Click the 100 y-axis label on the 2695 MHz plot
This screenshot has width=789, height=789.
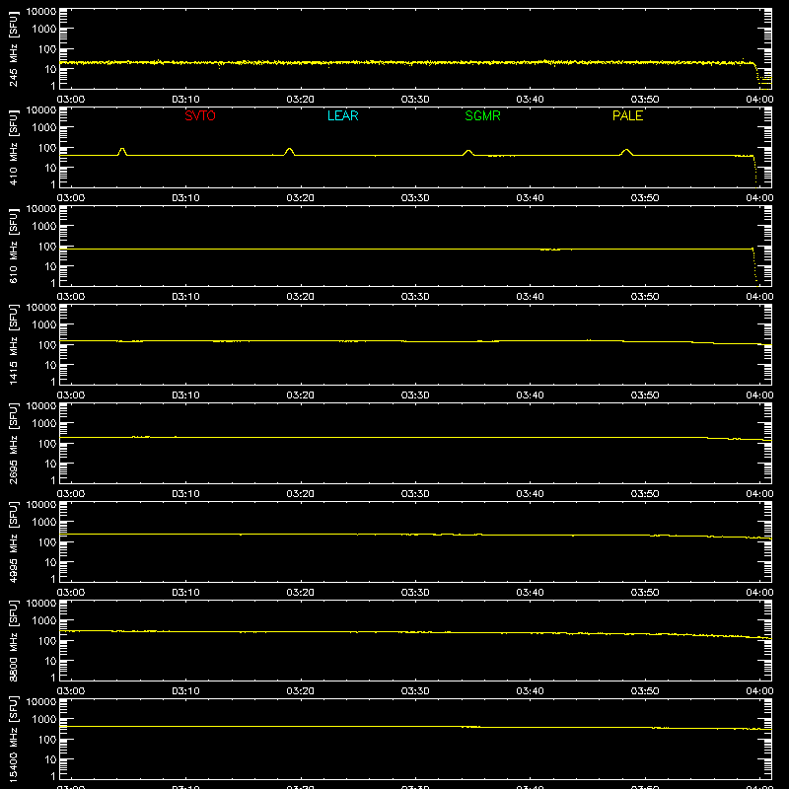47,444
